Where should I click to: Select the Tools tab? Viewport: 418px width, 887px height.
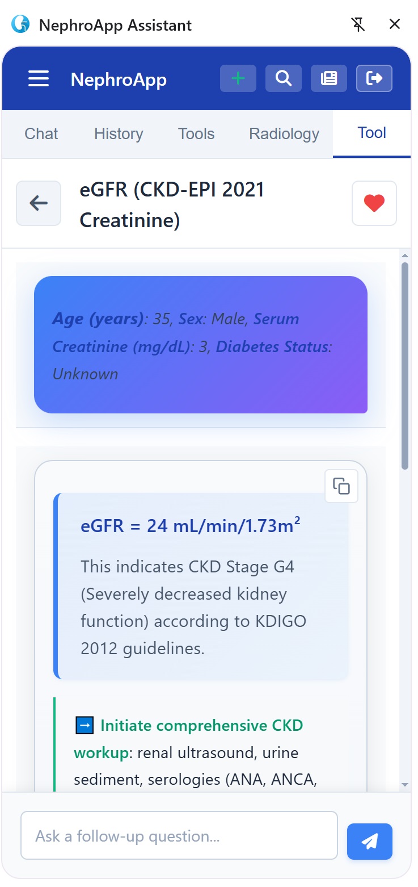(196, 134)
